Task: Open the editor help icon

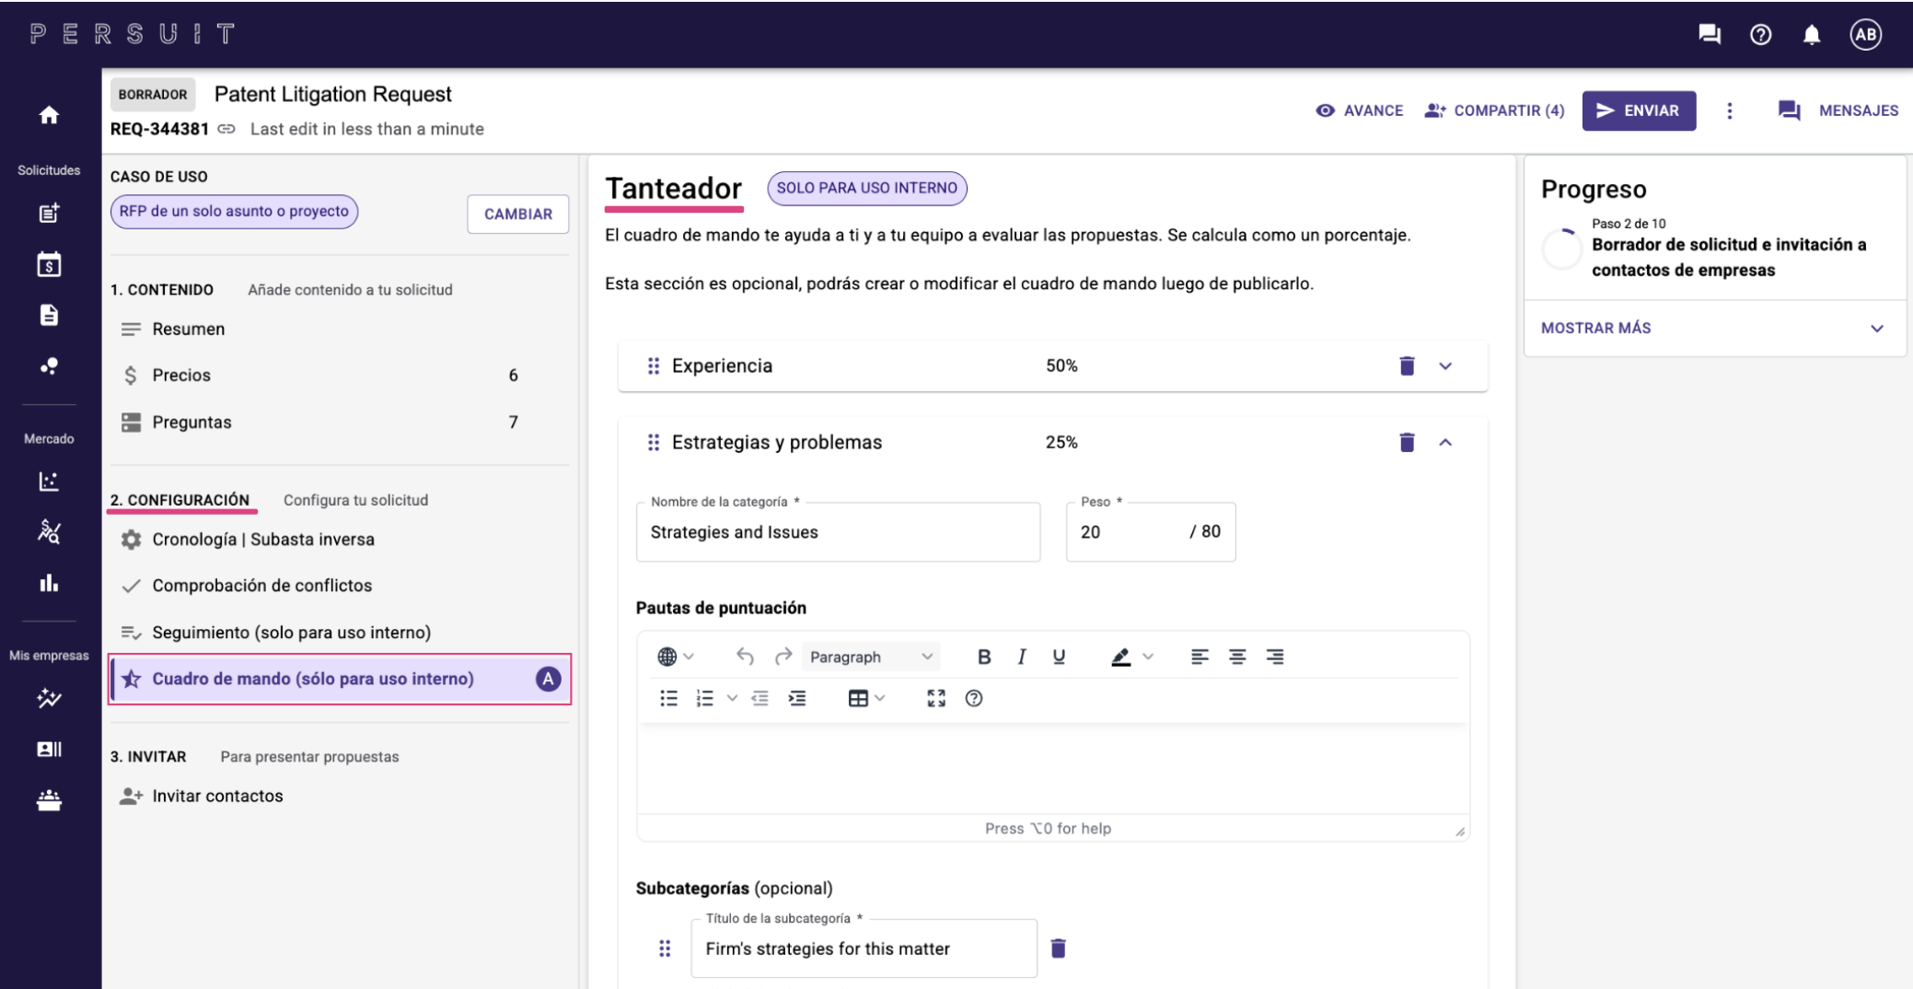Action: pyautogui.click(x=974, y=698)
